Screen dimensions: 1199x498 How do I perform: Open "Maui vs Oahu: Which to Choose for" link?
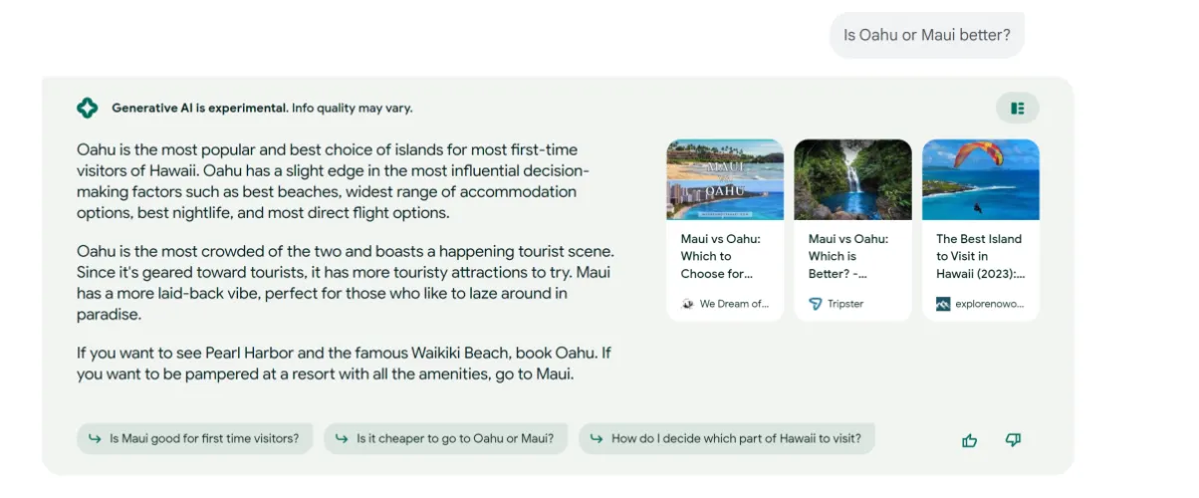point(720,256)
